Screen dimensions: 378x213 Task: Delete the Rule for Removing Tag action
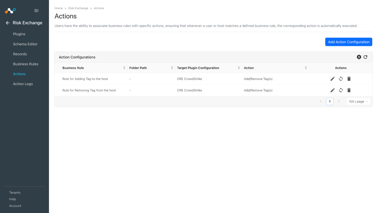tap(349, 90)
